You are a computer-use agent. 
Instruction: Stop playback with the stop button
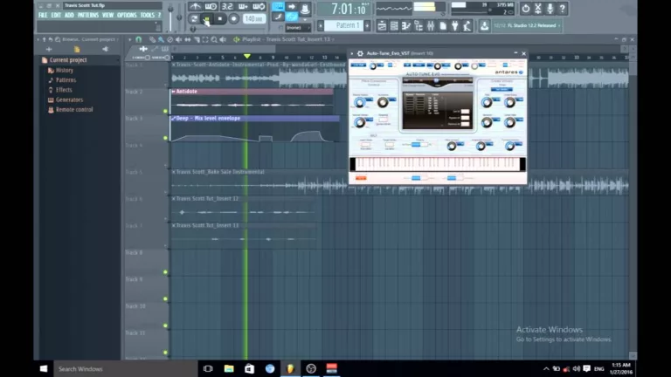pyautogui.click(x=220, y=19)
